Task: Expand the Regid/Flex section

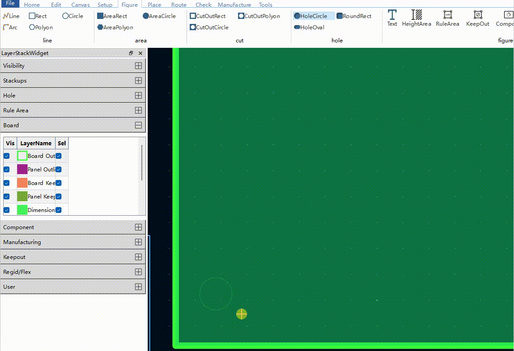Action: (x=138, y=272)
